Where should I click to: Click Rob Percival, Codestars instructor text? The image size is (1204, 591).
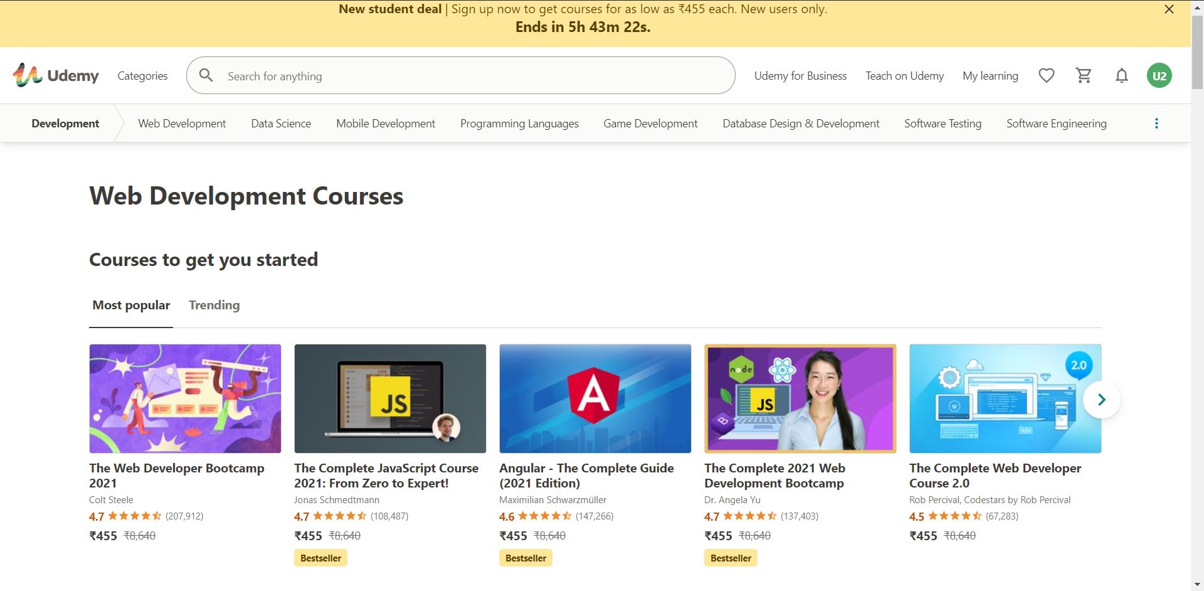coord(990,500)
